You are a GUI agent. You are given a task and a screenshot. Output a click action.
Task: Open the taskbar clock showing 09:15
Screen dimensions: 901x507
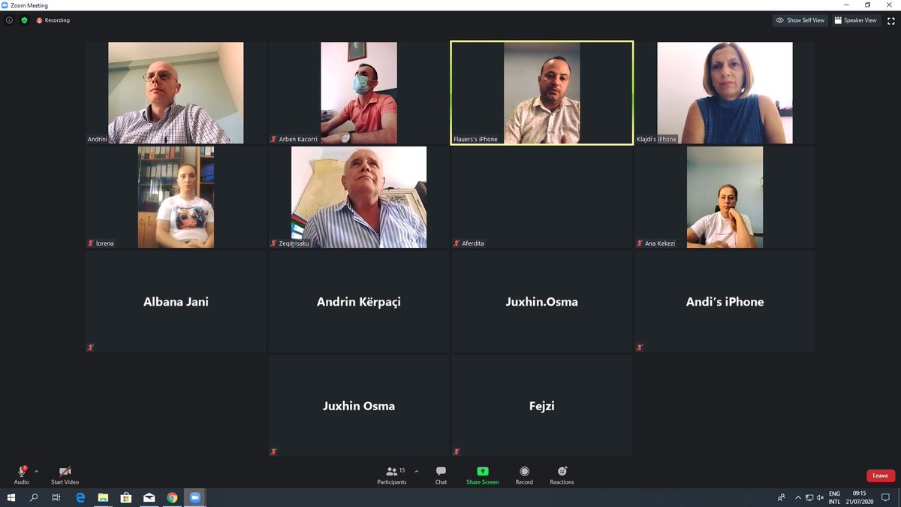click(859, 497)
